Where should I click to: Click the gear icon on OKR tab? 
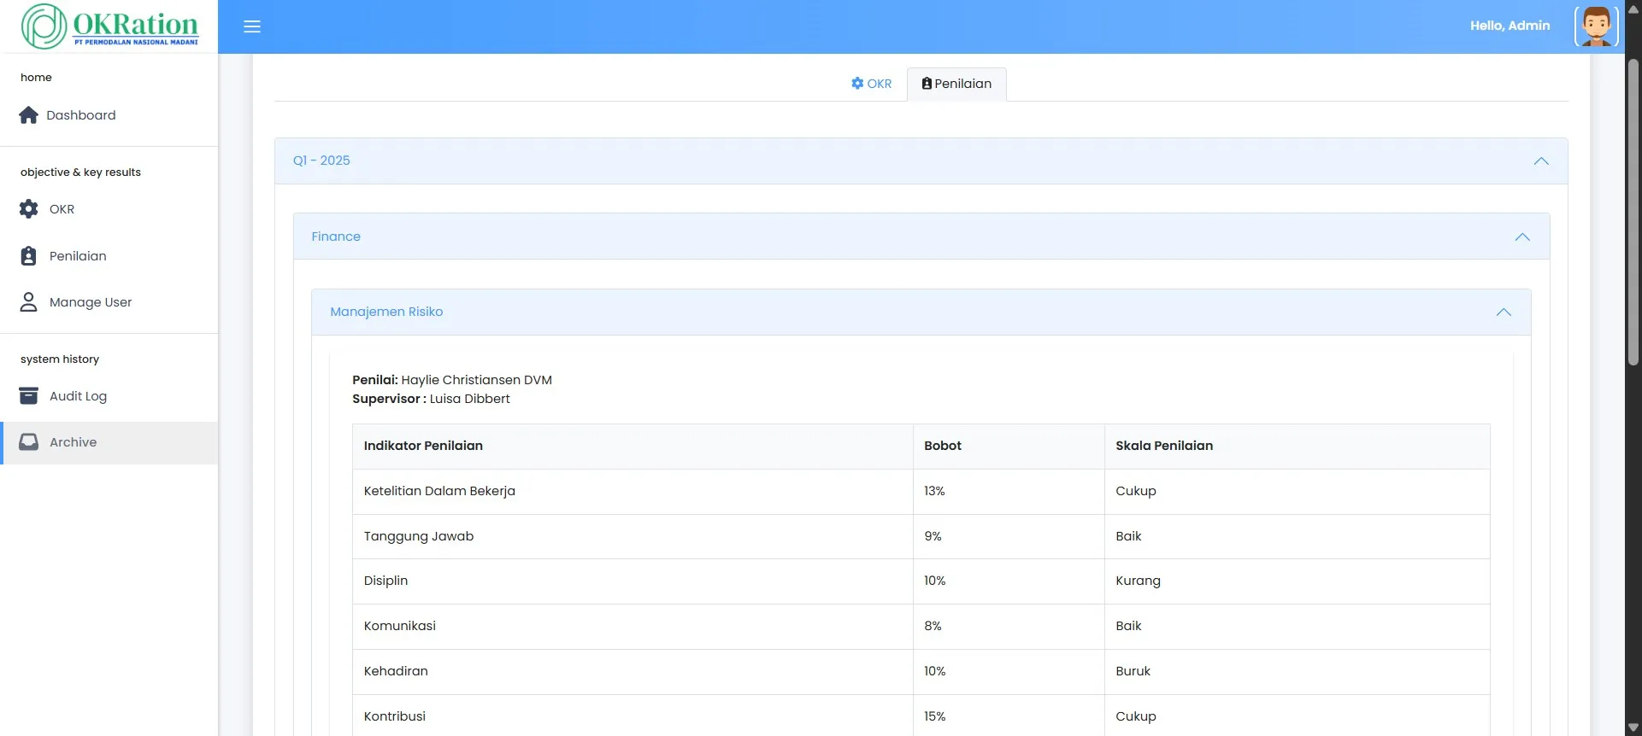[x=857, y=84]
